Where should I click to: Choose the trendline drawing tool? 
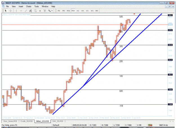[x=26, y=11]
